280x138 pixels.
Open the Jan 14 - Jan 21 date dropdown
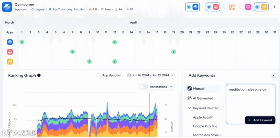(x=151, y=75)
